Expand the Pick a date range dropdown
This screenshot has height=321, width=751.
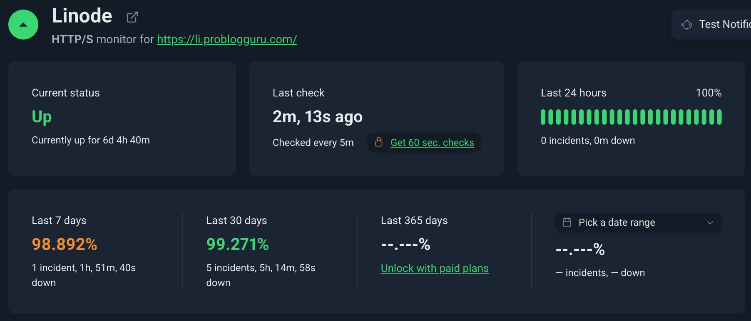coord(638,222)
